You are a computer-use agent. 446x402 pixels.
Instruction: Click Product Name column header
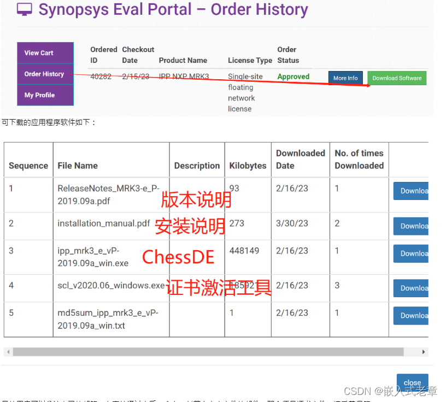click(183, 60)
